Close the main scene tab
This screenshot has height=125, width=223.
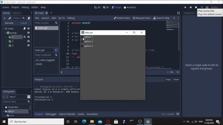coord(46,13)
